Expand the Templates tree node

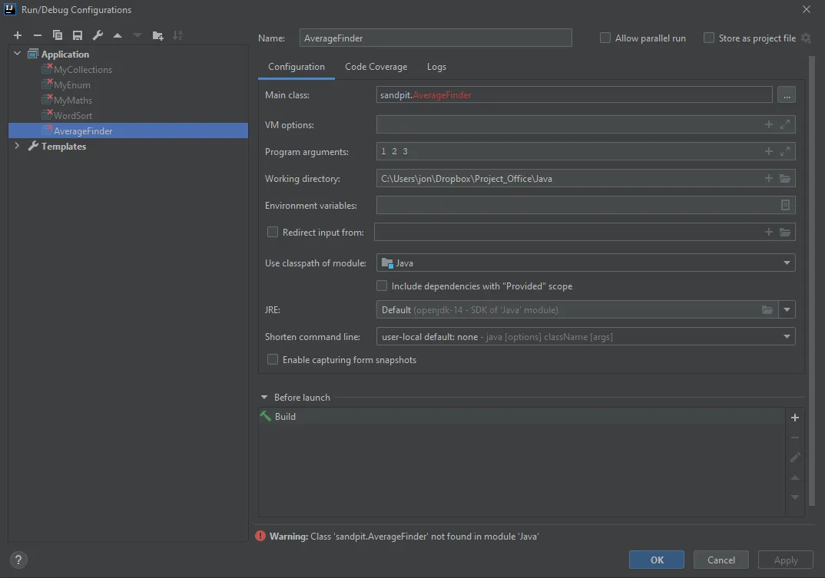(18, 146)
